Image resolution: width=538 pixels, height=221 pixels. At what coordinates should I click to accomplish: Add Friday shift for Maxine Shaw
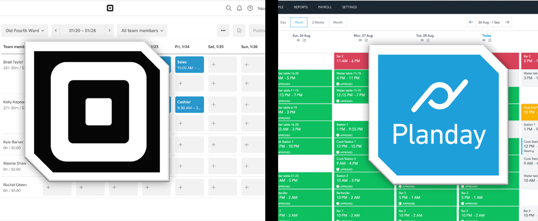click(189, 166)
